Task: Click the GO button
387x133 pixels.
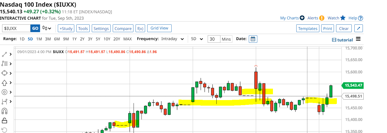Action: (35, 28)
